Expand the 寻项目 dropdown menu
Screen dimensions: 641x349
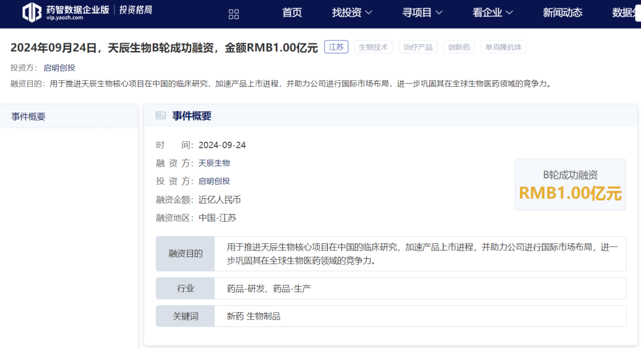tap(423, 12)
